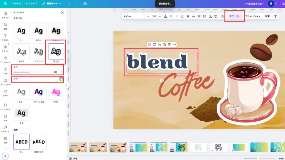Lock the selected blend text element
The width and height of the screenshot is (285, 160).
pos(159,44)
